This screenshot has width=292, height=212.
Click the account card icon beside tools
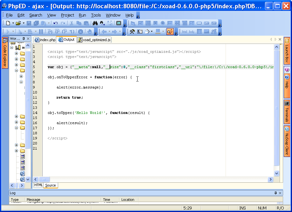coord(140,32)
